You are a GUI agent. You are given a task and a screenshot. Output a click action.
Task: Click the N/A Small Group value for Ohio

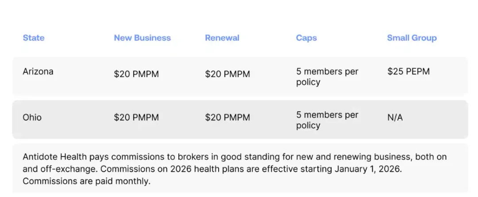pos(395,118)
